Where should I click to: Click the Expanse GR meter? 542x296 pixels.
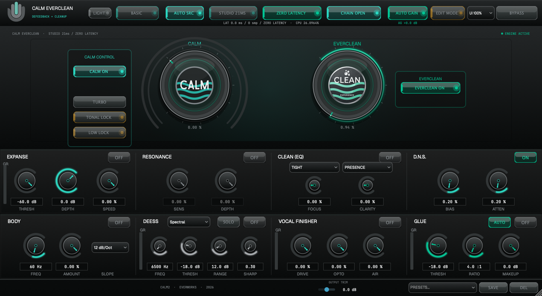click(5, 185)
